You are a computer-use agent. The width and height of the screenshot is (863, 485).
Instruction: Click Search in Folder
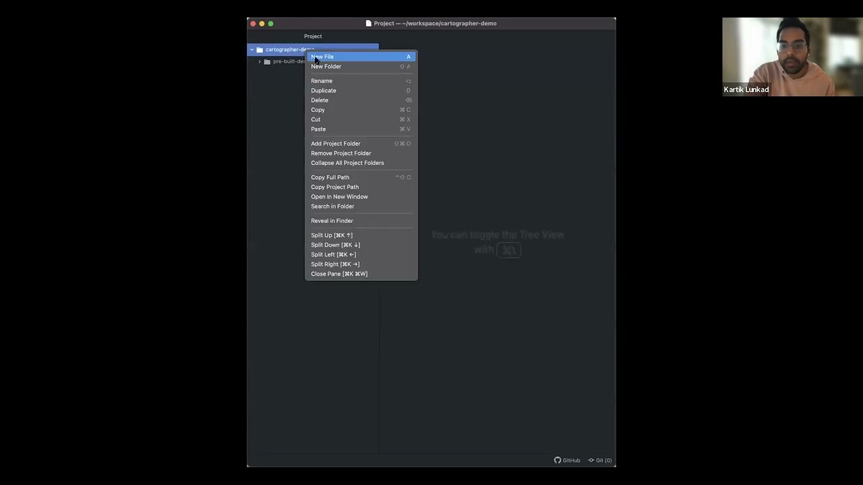[361, 206]
